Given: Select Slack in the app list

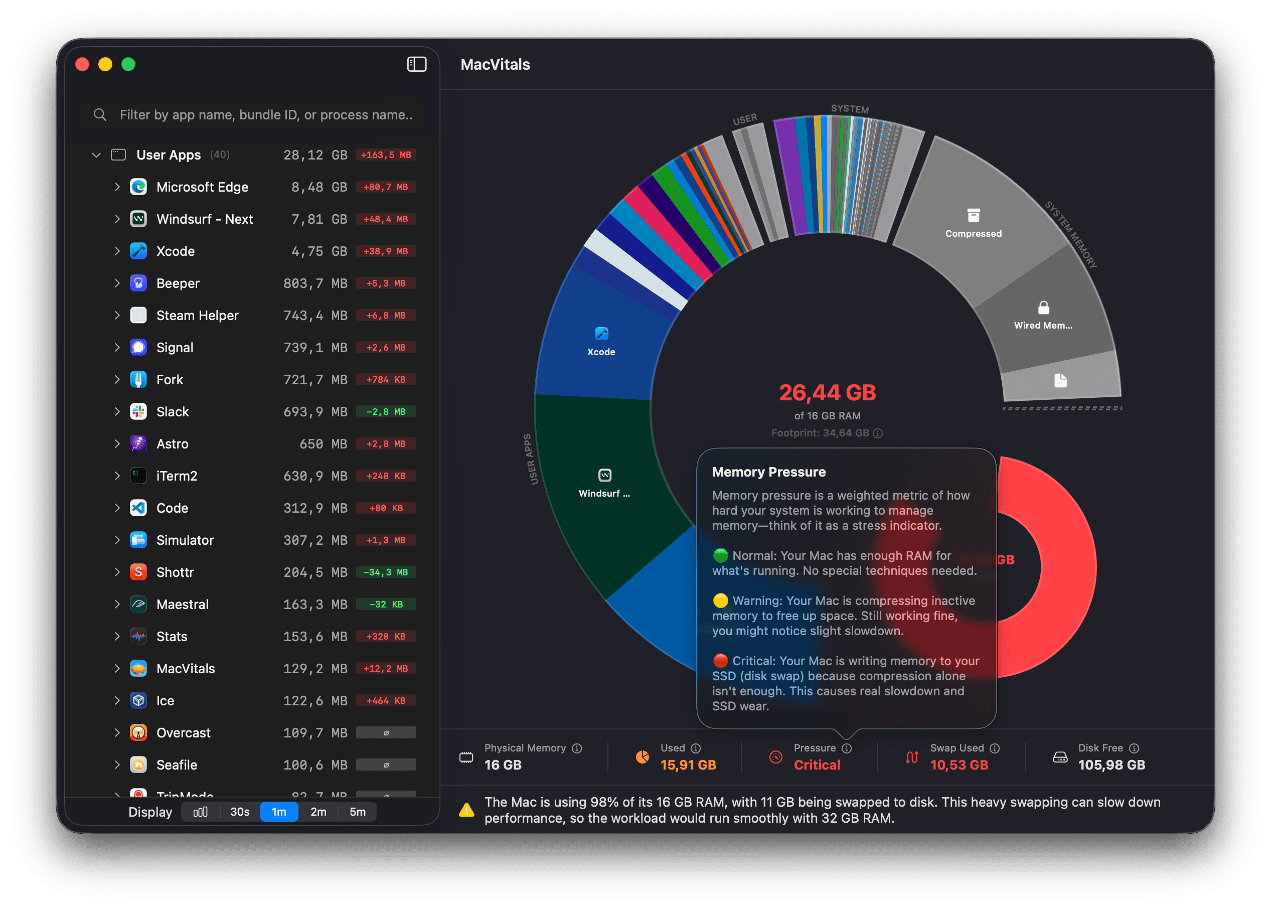Looking at the screenshot, I should 173,412.
